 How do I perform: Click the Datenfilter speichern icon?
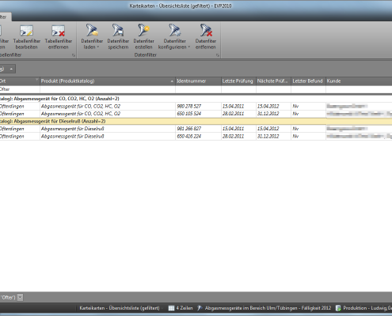click(118, 31)
